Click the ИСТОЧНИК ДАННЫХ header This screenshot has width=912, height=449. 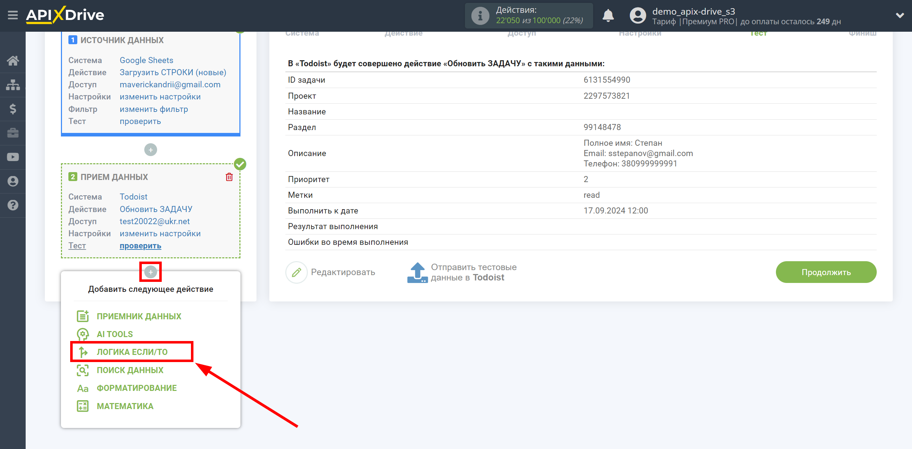tap(122, 40)
